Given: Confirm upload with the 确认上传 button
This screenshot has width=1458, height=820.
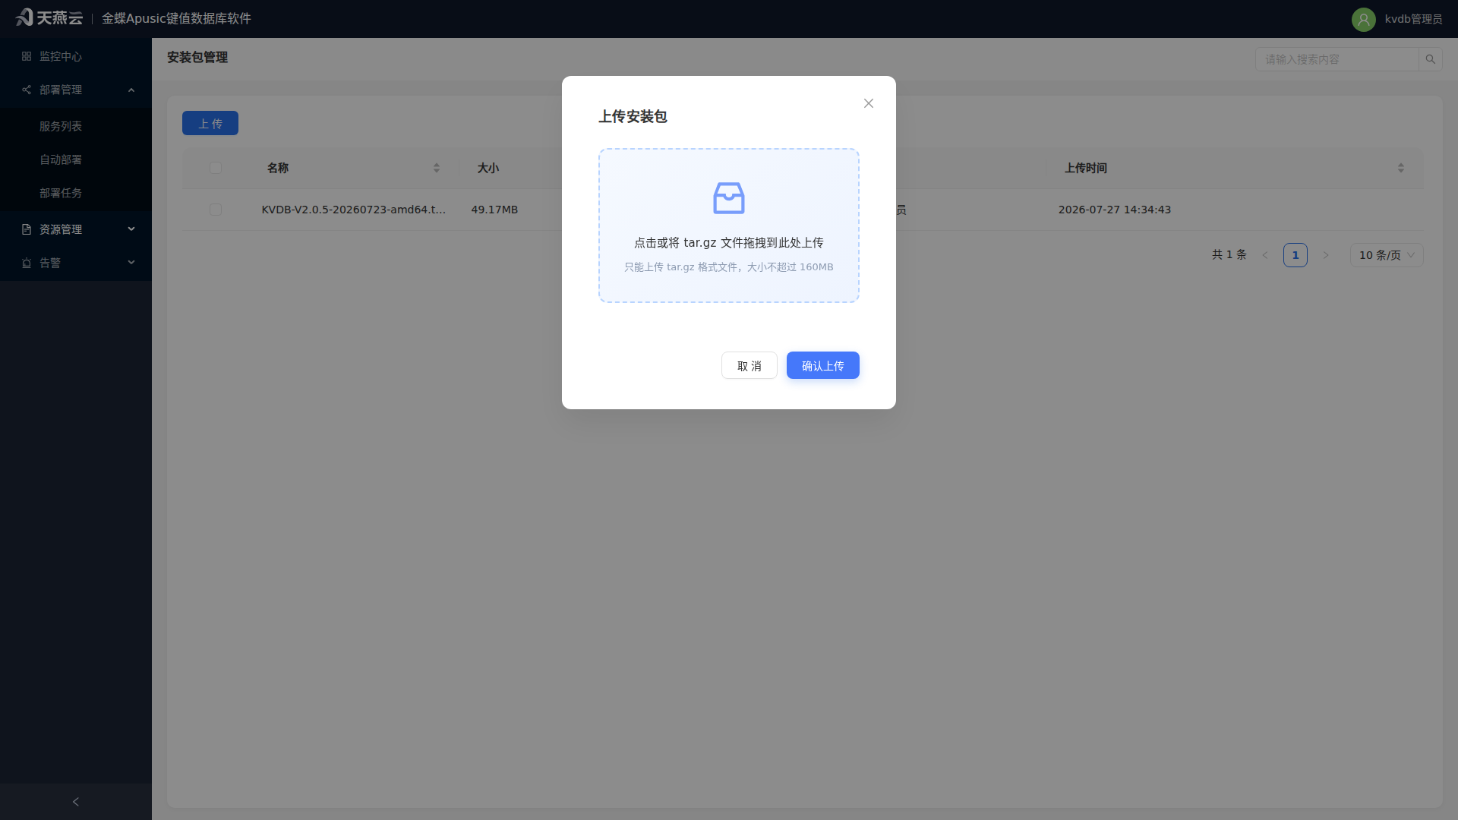Looking at the screenshot, I should (823, 365).
